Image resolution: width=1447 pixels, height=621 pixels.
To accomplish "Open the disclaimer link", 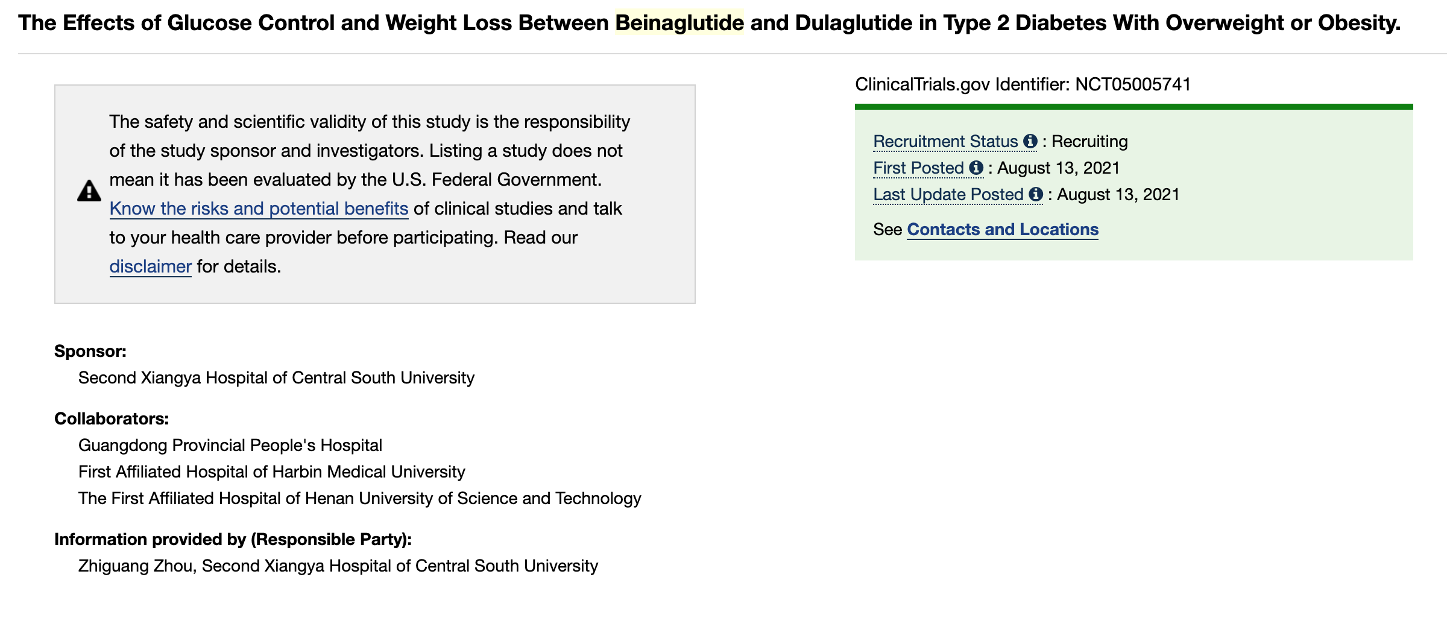I will pyautogui.click(x=150, y=266).
